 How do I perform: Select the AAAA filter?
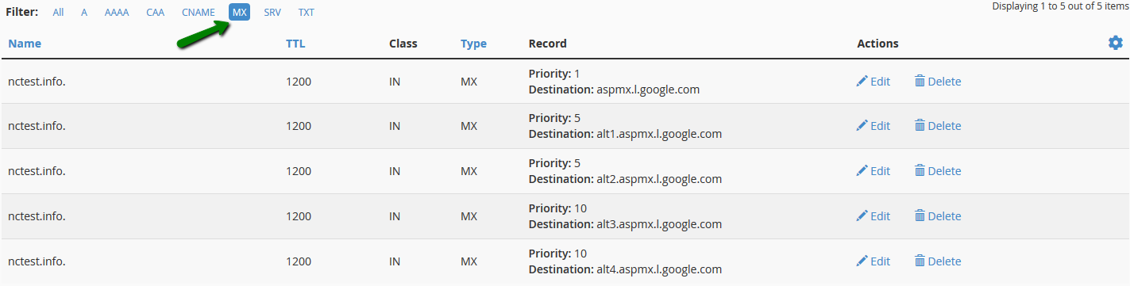tap(117, 13)
